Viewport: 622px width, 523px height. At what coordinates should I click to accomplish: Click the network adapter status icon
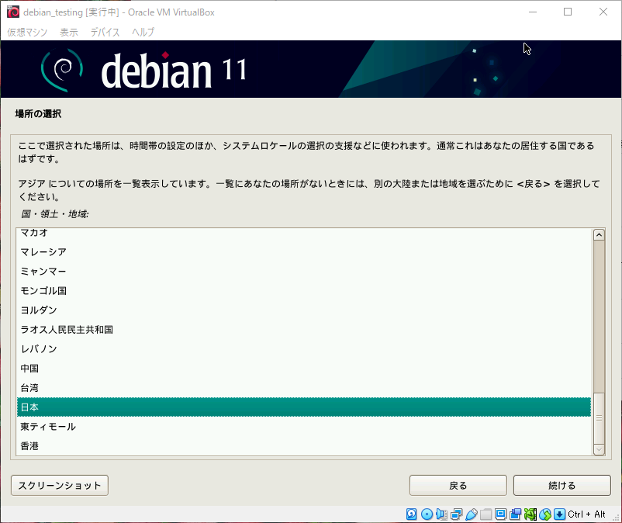coord(456,514)
